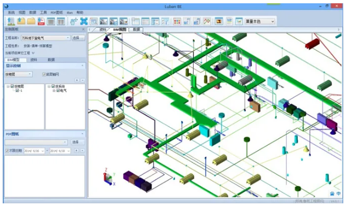
Task: Collapse the 按楼层 tree node
Action: pos(8,86)
